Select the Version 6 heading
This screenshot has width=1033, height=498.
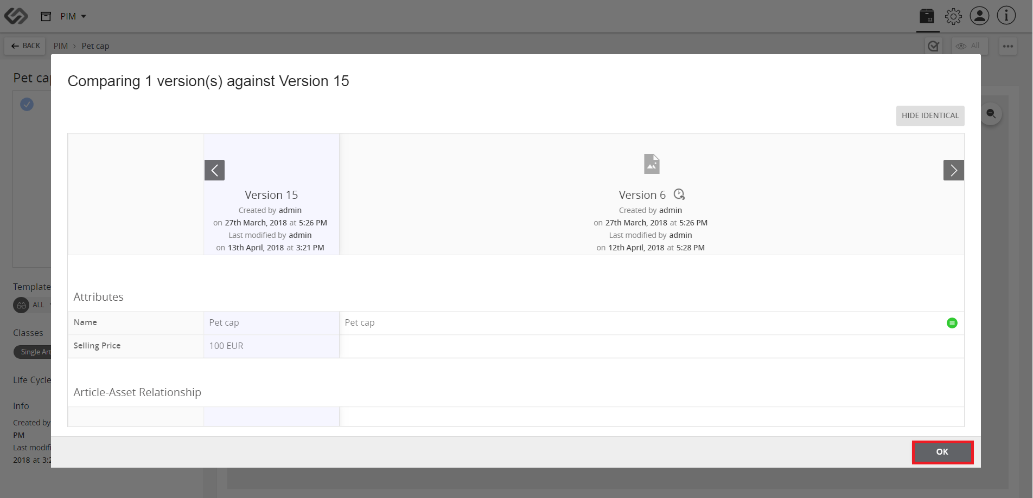[x=642, y=195]
